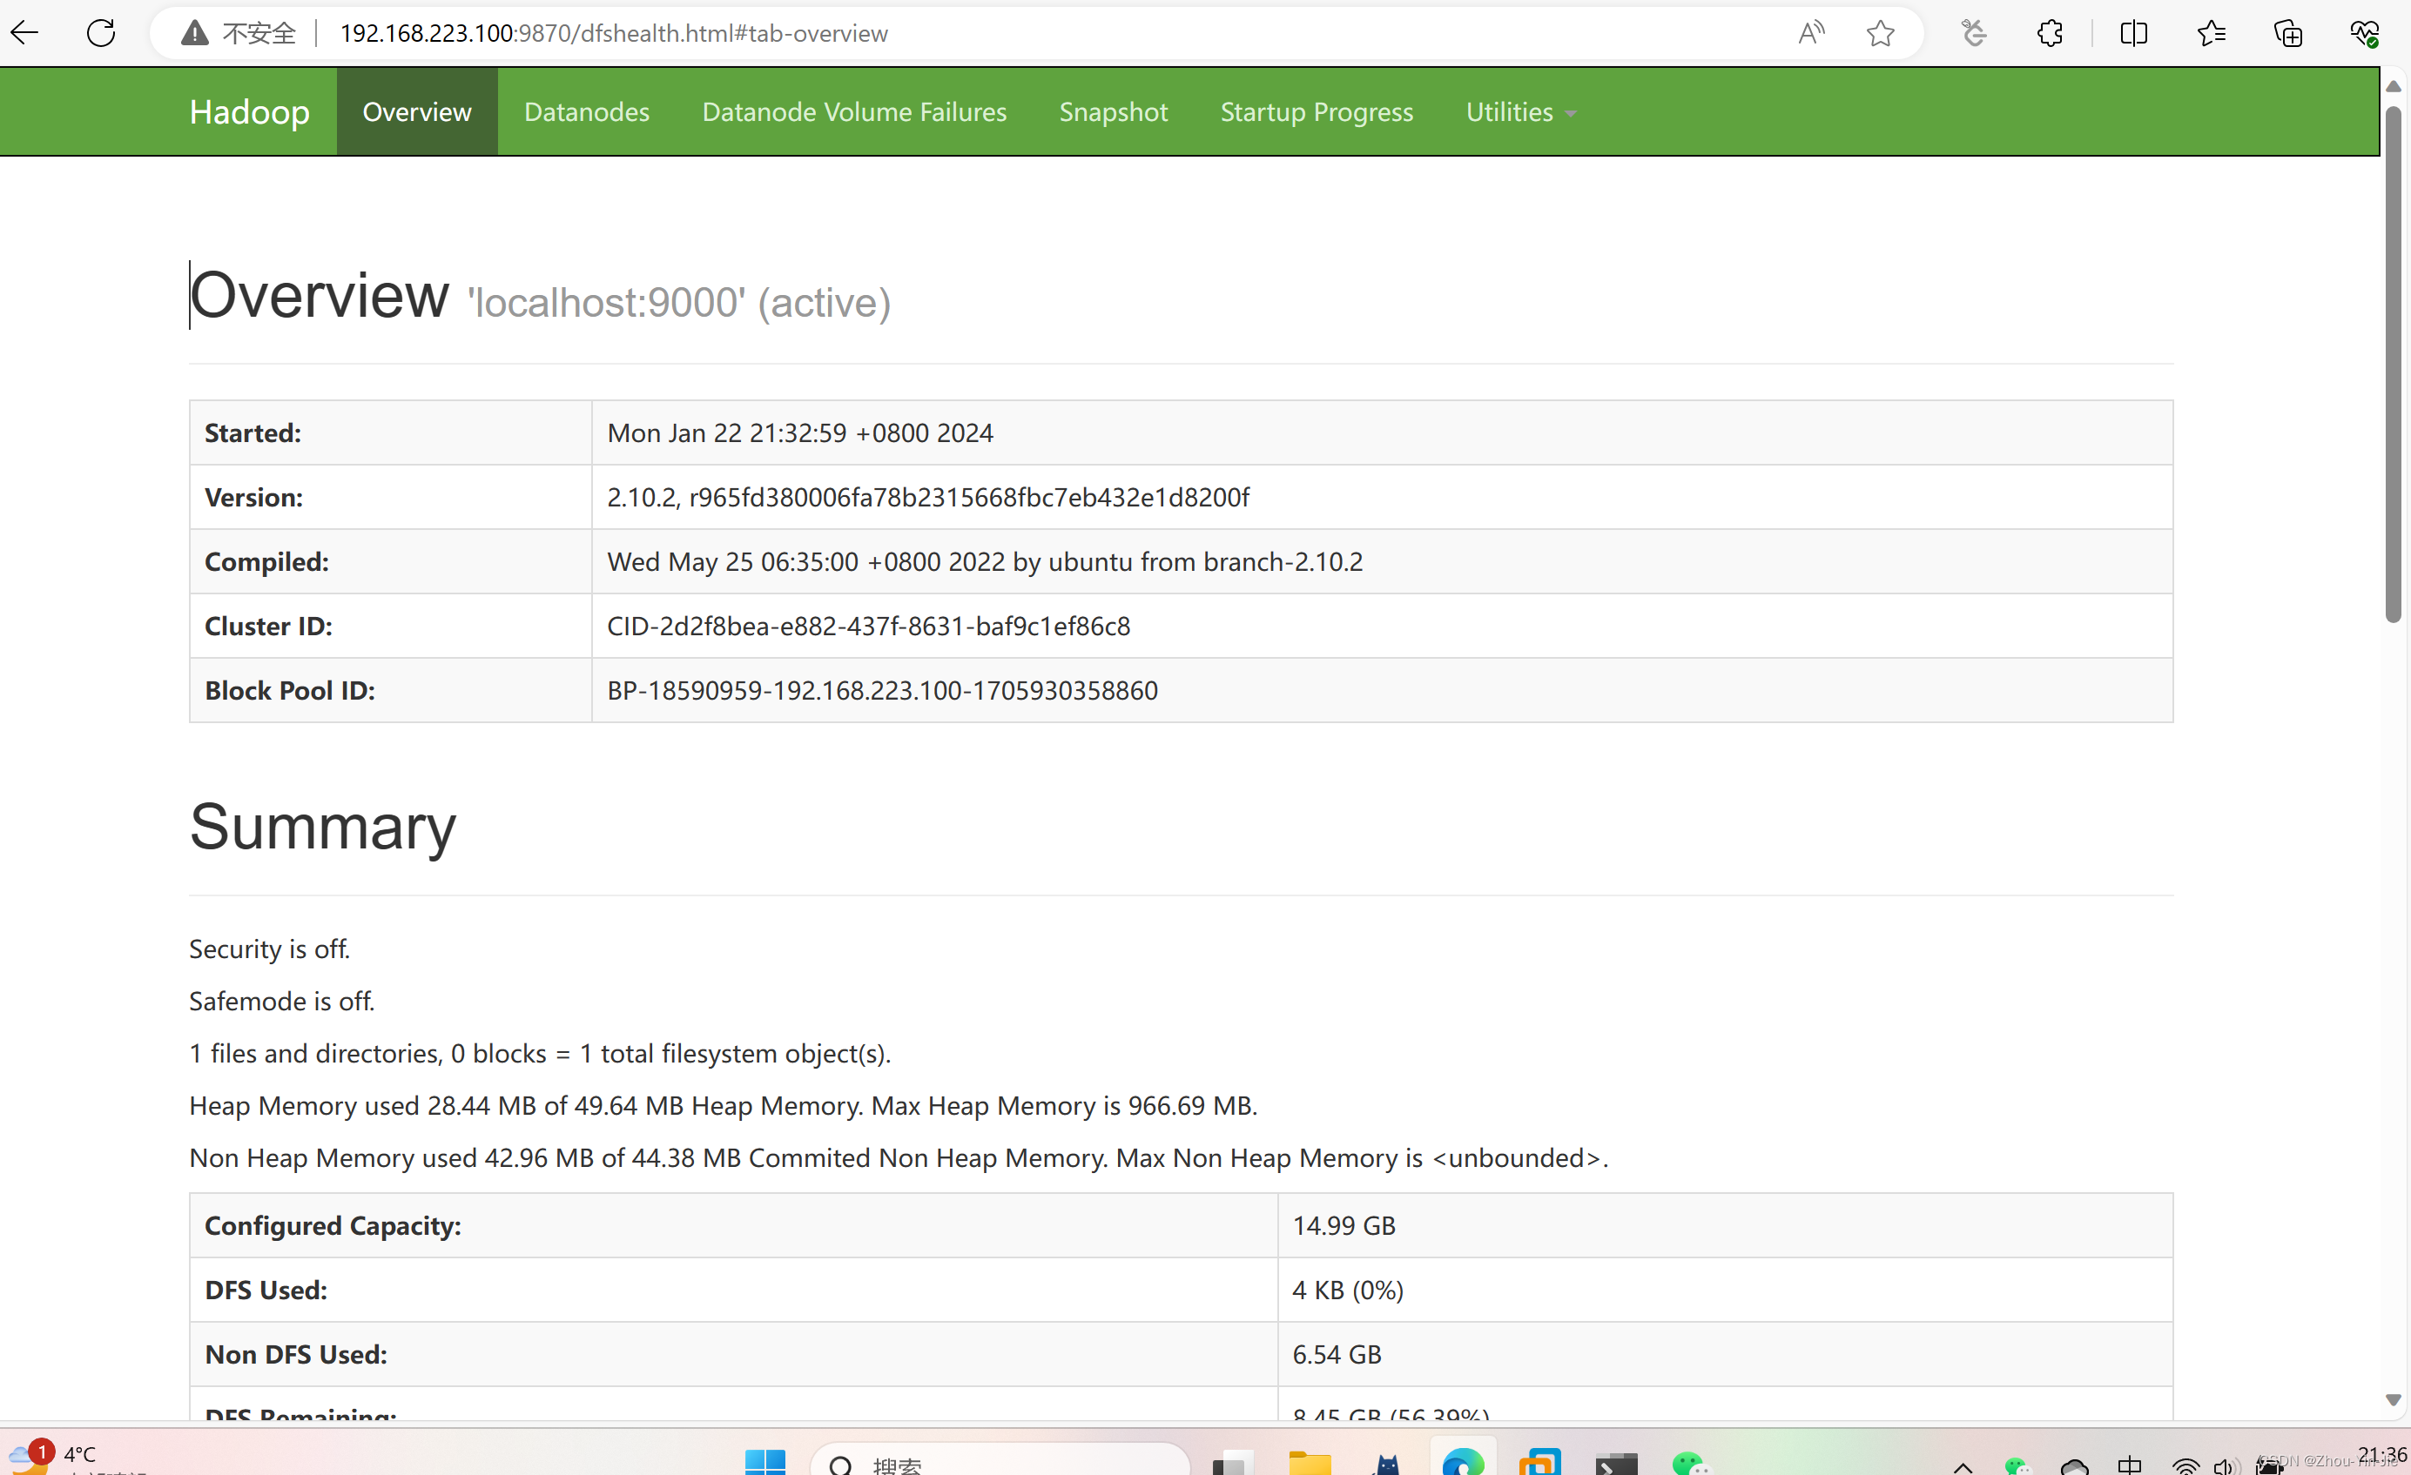Open the Startup Progress tab
This screenshot has width=2411, height=1475.
[x=1316, y=111]
